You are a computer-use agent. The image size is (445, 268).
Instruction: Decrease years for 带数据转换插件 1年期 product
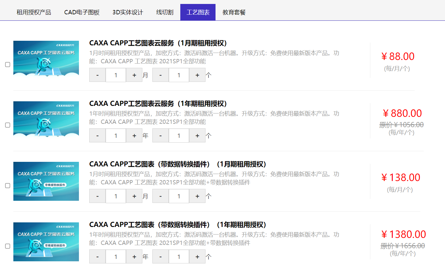click(97, 257)
